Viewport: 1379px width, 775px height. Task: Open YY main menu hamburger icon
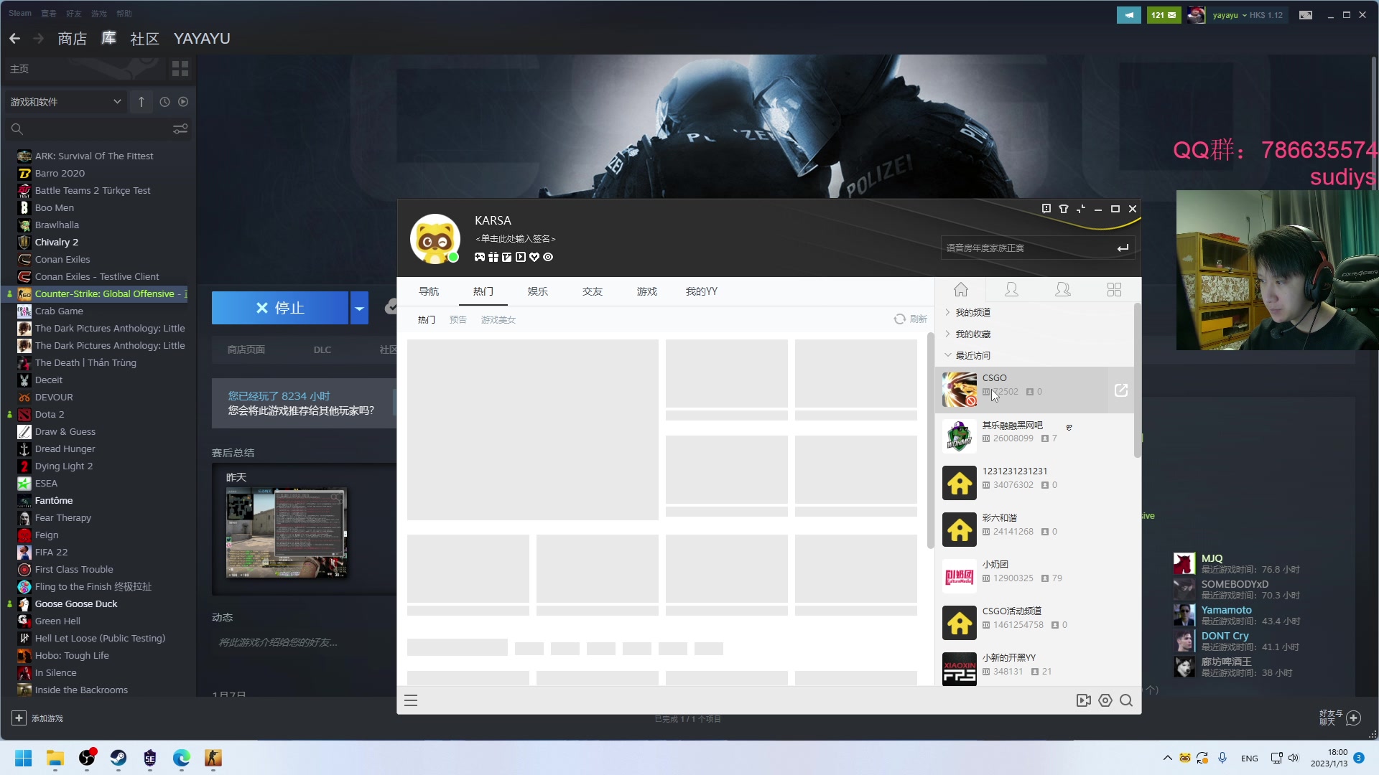(411, 701)
